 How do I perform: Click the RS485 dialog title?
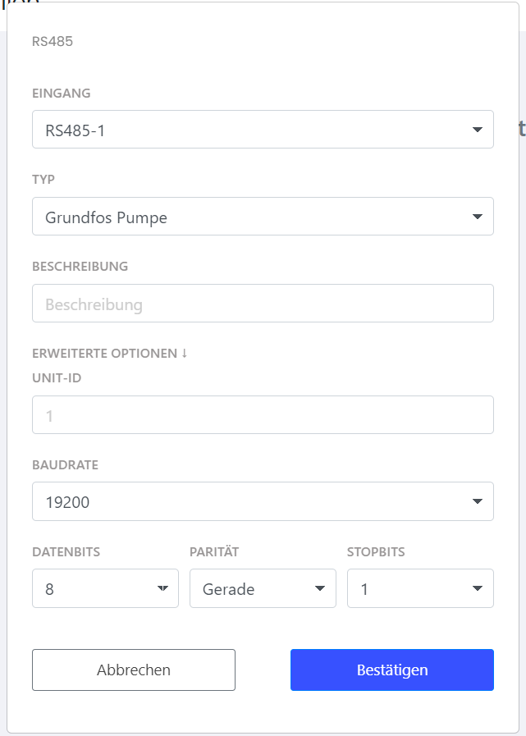[53, 41]
